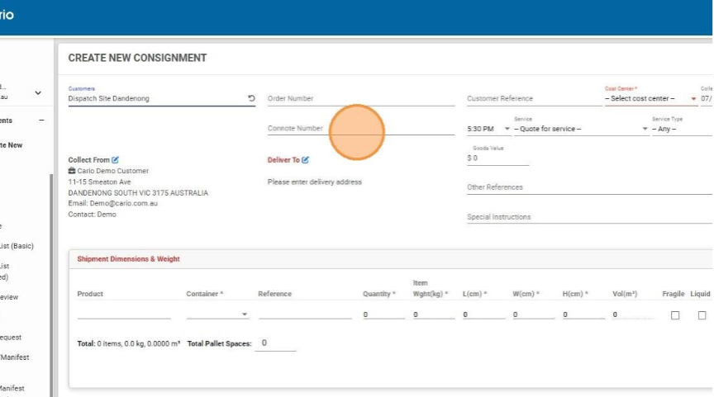
Task: Click the Collect From edit icon
Action: (x=116, y=159)
